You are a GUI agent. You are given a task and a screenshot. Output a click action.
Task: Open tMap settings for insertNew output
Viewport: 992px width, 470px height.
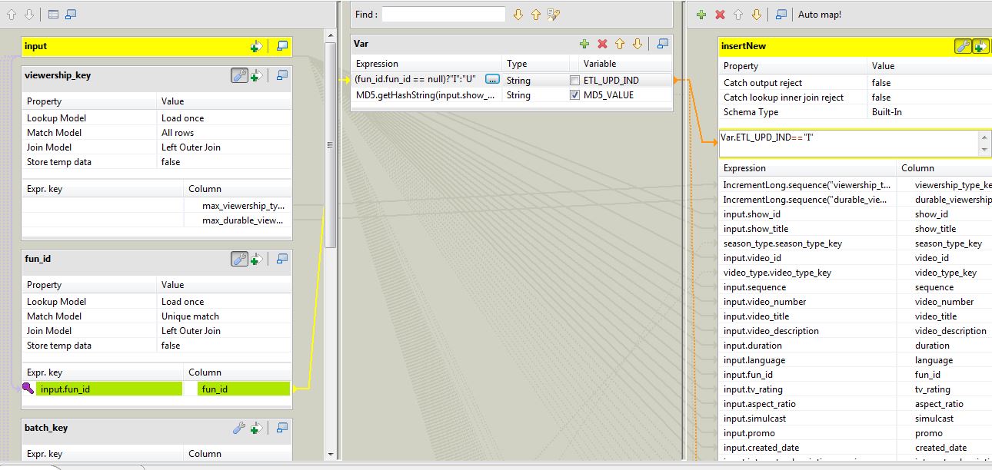coord(964,45)
